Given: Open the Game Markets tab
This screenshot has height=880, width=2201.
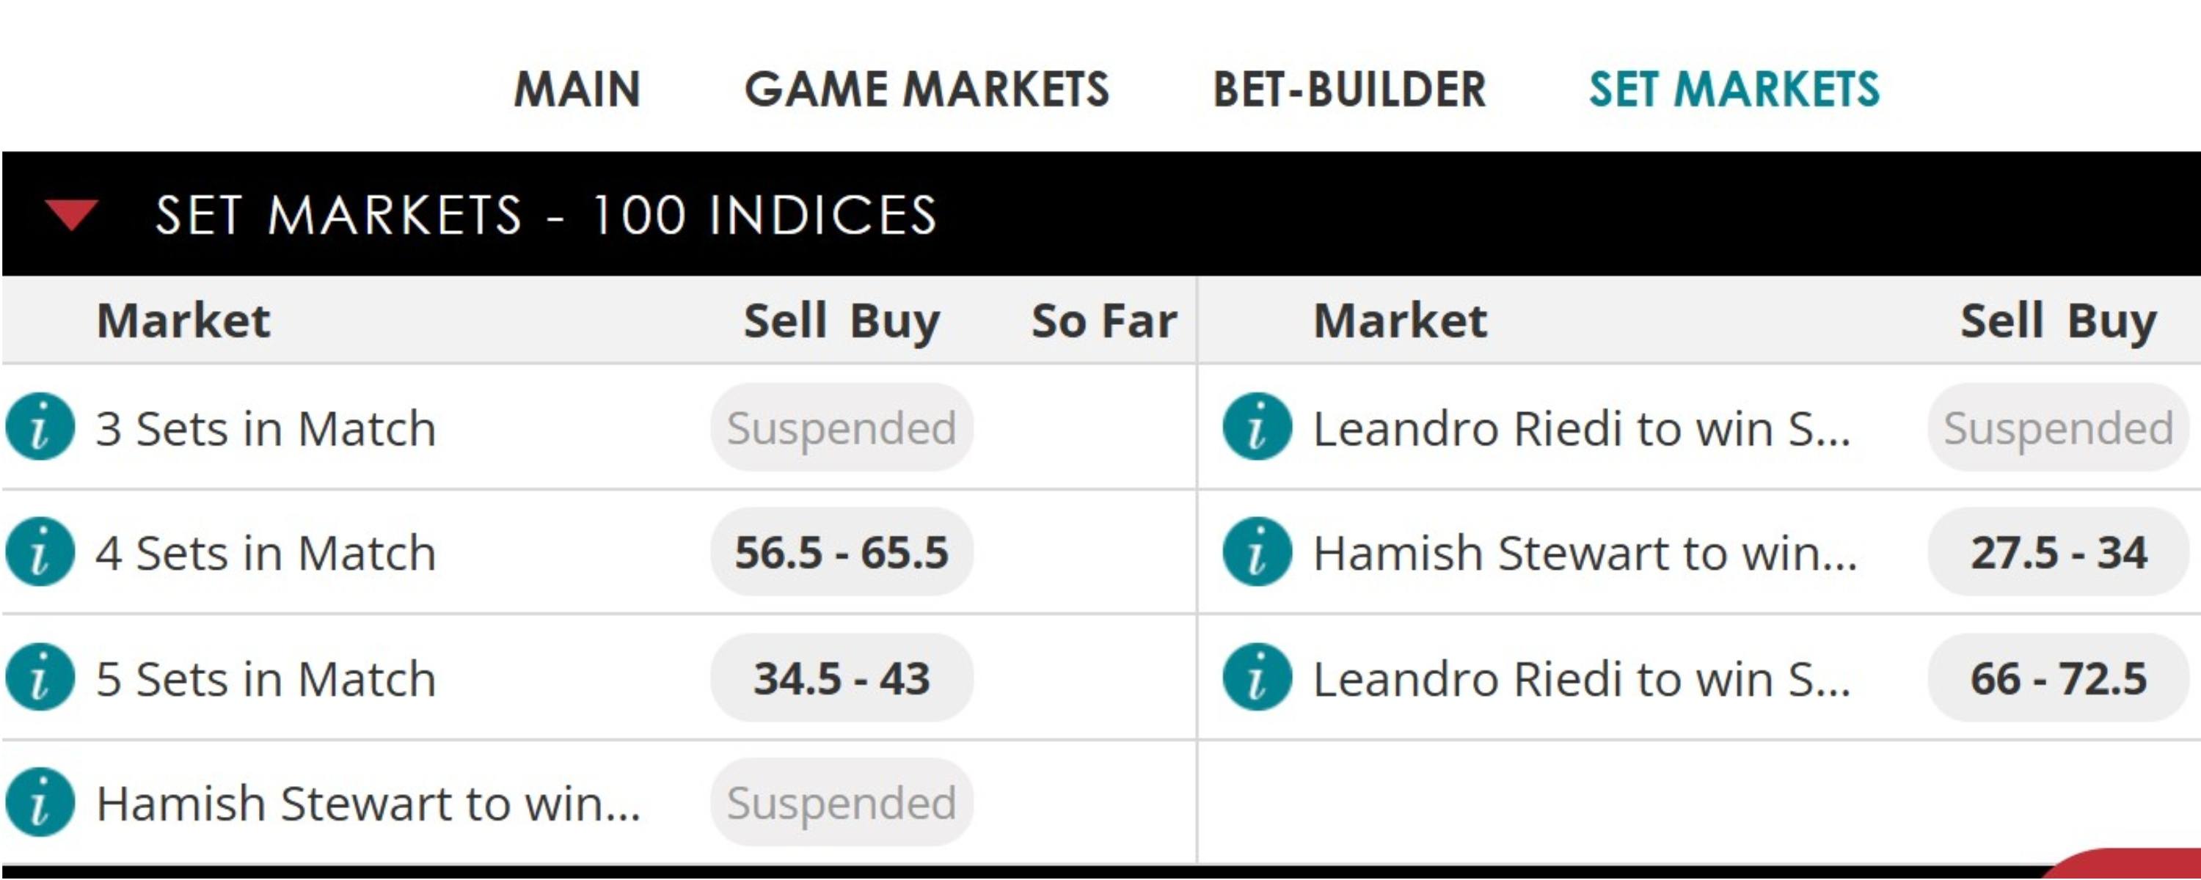Looking at the screenshot, I should click(x=926, y=89).
